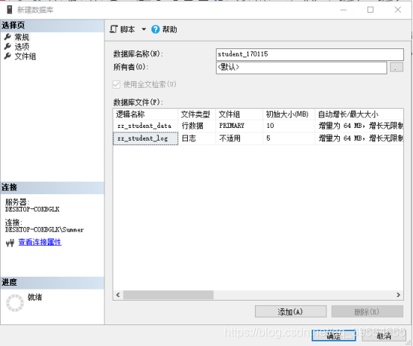413x346 pixels.
Task: Click the horizontal scrollbar left arrow
Action: point(118,295)
